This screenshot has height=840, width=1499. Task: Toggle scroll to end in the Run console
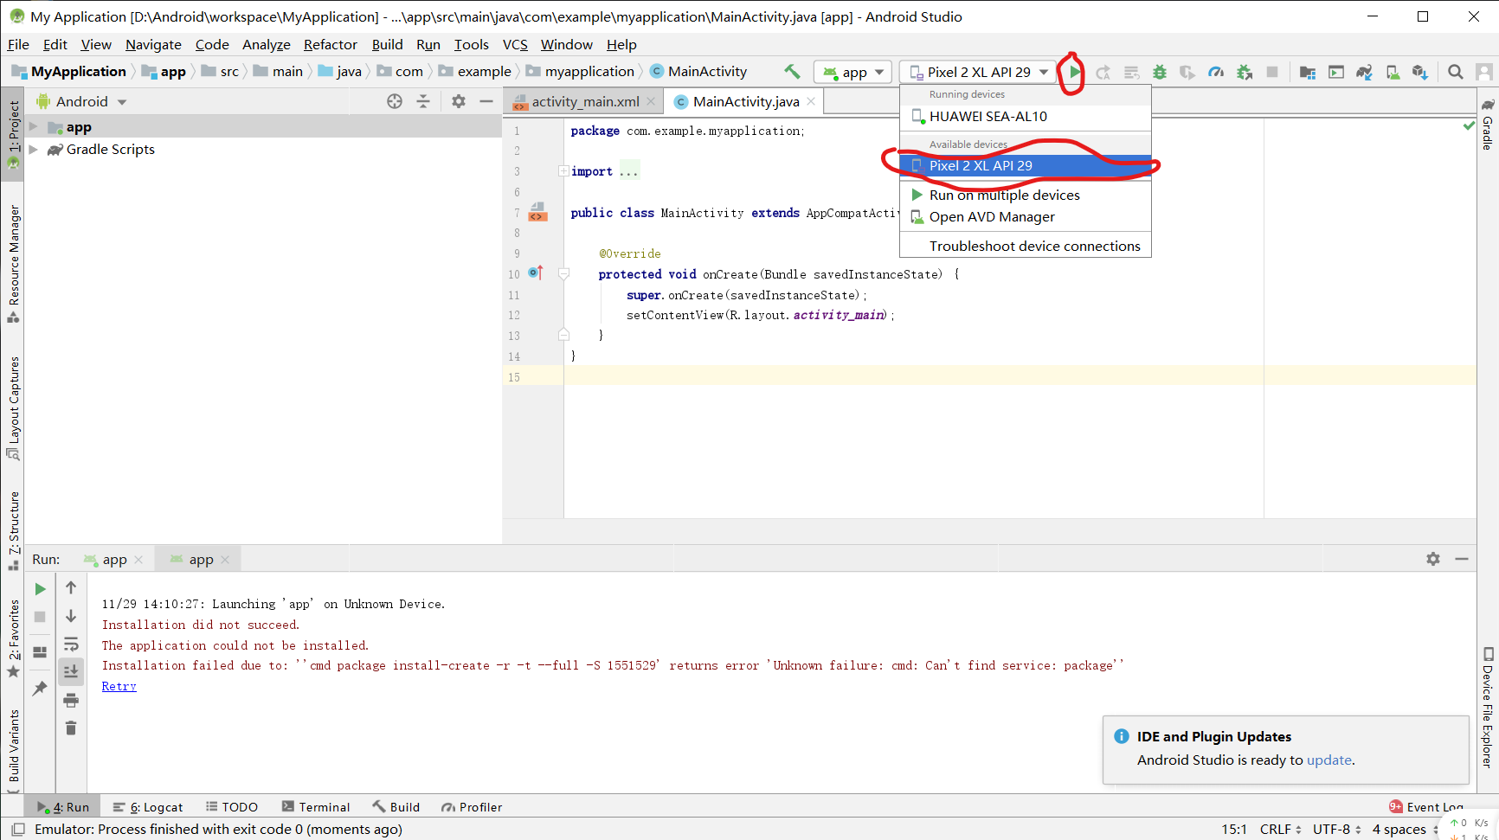pyautogui.click(x=71, y=671)
